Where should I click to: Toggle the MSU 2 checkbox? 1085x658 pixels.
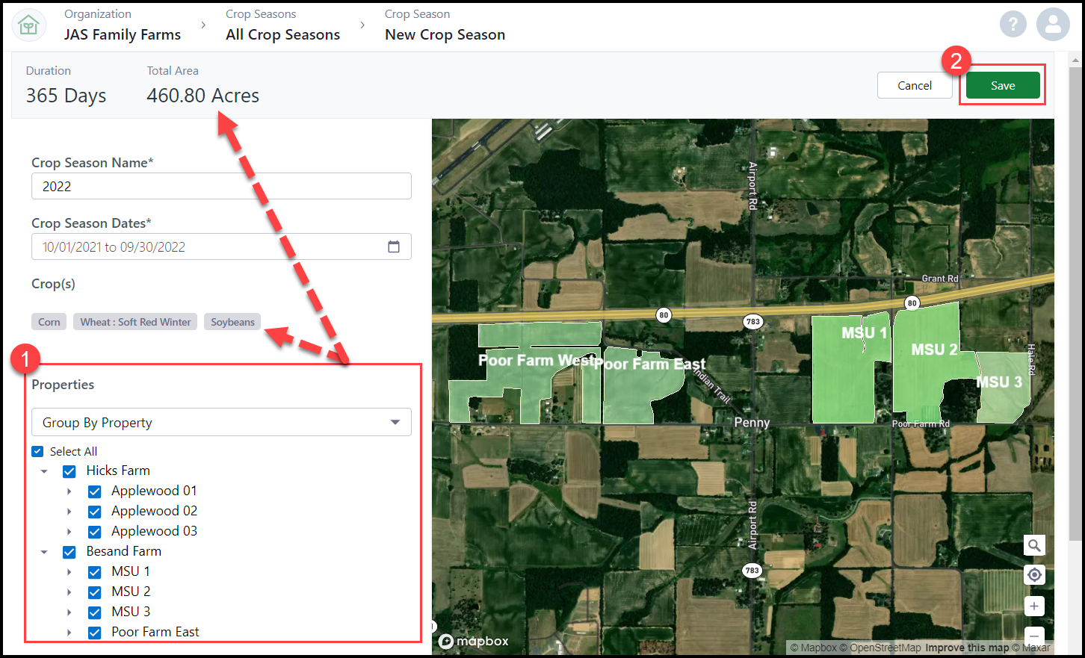(x=95, y=592)
